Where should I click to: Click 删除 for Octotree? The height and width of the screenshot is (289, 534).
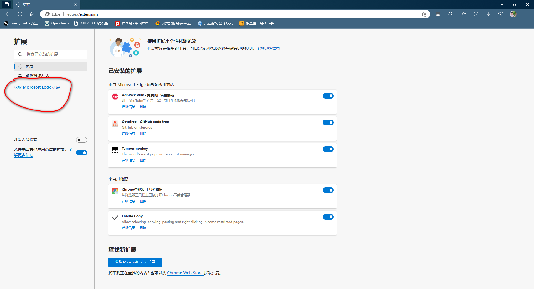coord(143,134)
